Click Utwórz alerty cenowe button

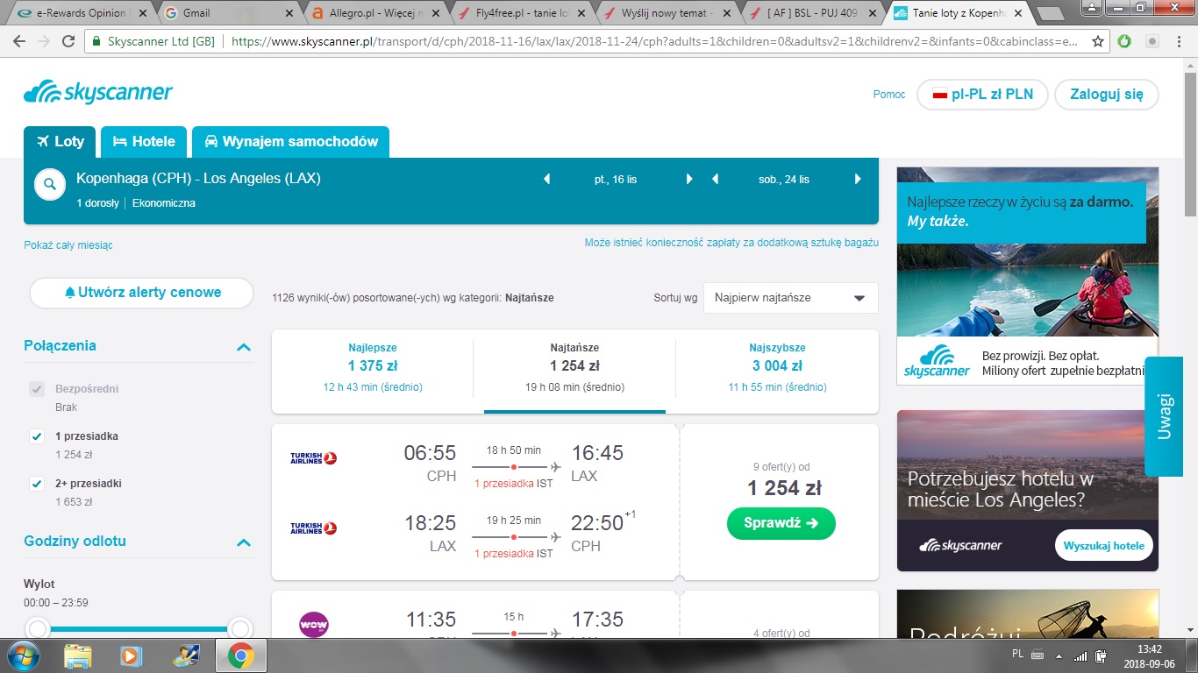141,293
